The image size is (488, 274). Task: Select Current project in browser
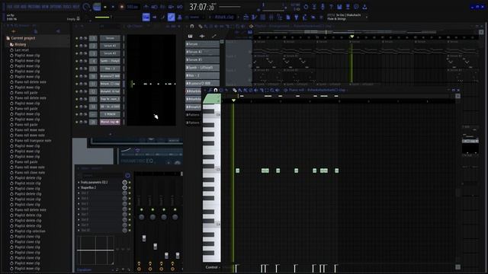[x=23, y=38]
